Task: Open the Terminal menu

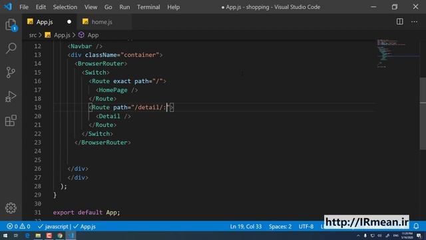Action: [x=148, y=7]
